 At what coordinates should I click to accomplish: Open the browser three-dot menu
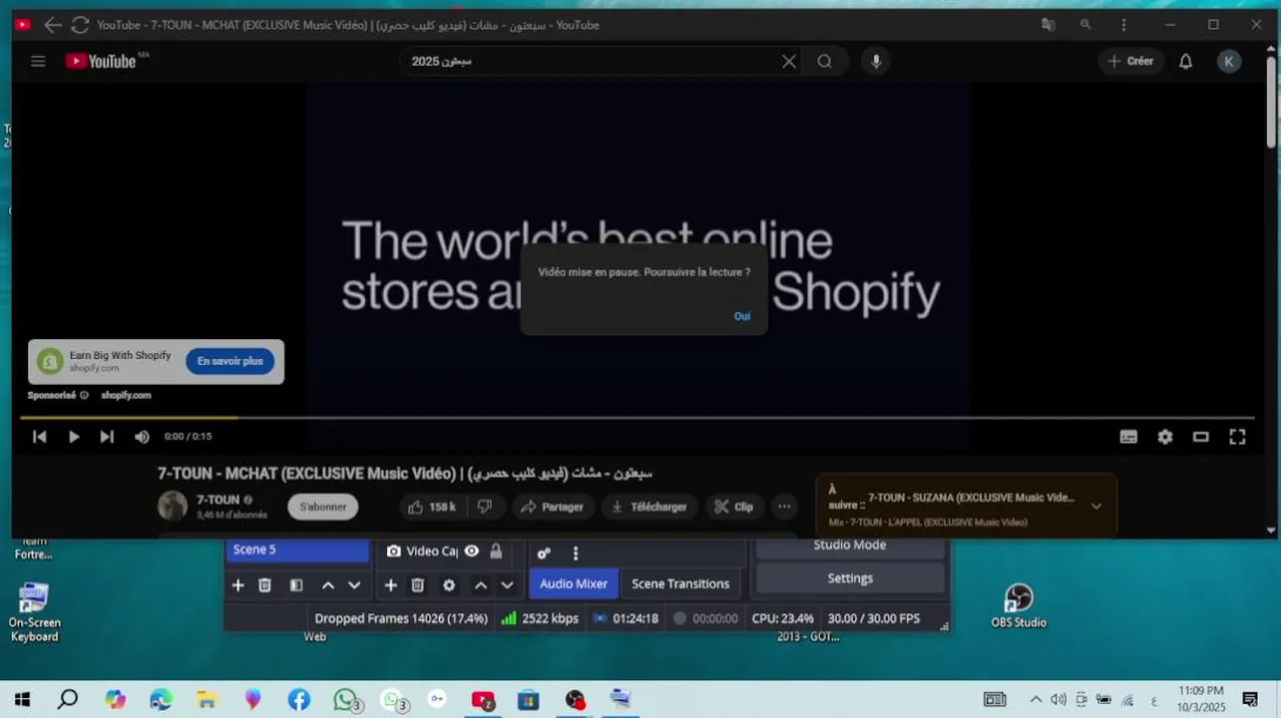coord(1123,25)
